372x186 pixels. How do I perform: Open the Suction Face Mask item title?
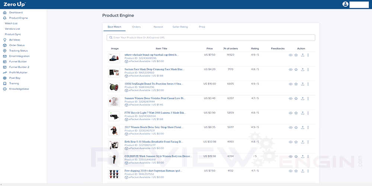point(154,69)
